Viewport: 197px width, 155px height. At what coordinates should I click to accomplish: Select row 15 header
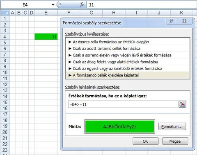(5, 102)
